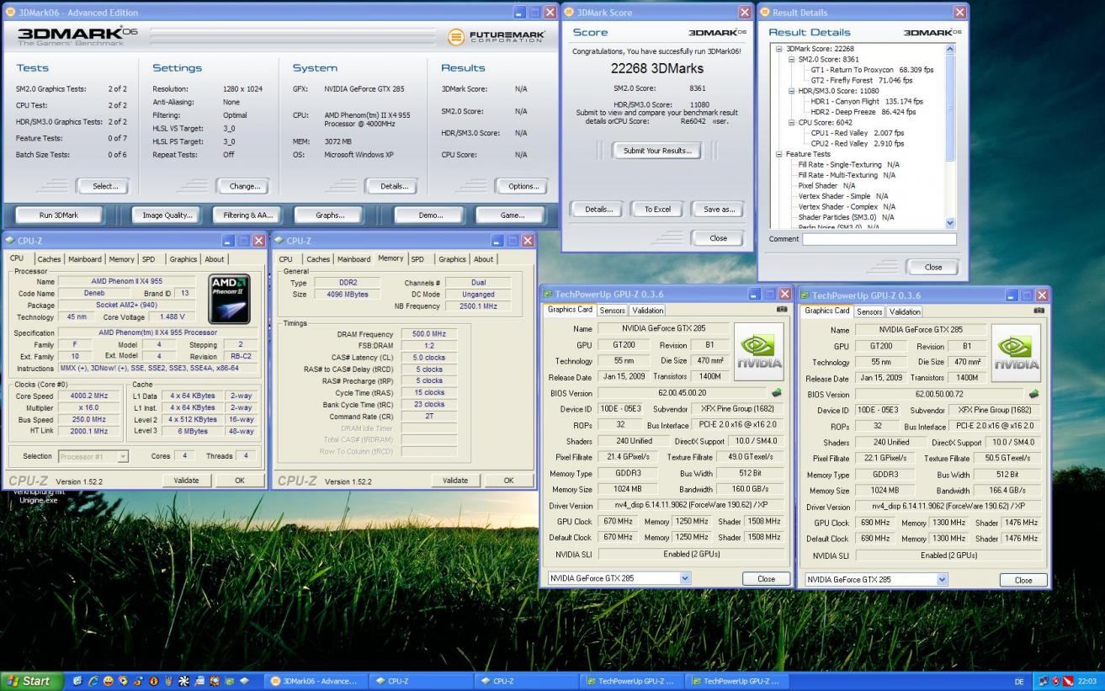1105x691 pixels.
Task: Open the GPU selector dropdown in the 670 MHz GPU-Z window
Action: tap(685, 579)
